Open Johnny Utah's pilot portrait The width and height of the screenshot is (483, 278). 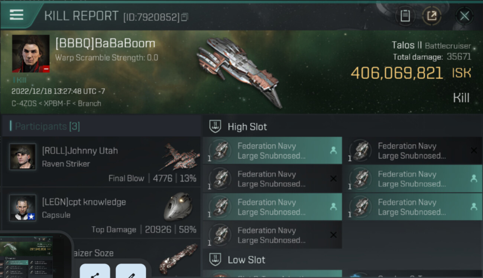pyautogui.click(x=23, y=157)
